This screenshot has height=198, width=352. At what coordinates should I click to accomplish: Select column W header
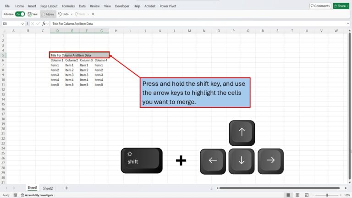(336, 31)
